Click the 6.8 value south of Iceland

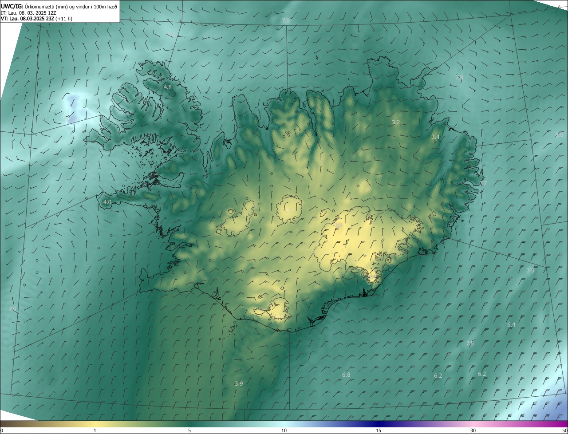point(346,375)
